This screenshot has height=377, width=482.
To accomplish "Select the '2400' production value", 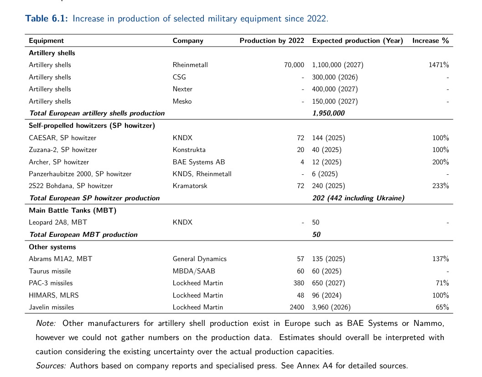I will click(297, 307).
